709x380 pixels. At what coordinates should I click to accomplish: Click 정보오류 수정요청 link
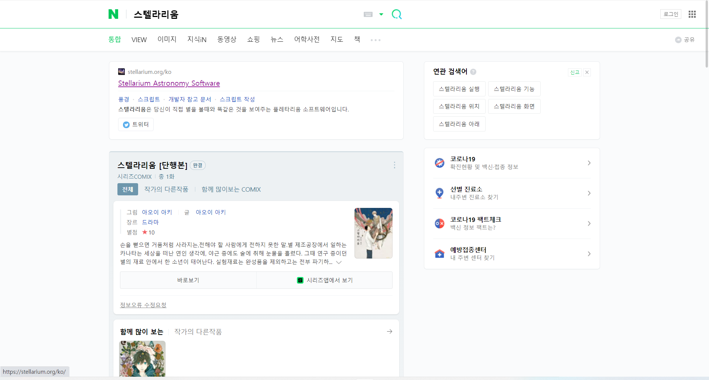(143, 305)
